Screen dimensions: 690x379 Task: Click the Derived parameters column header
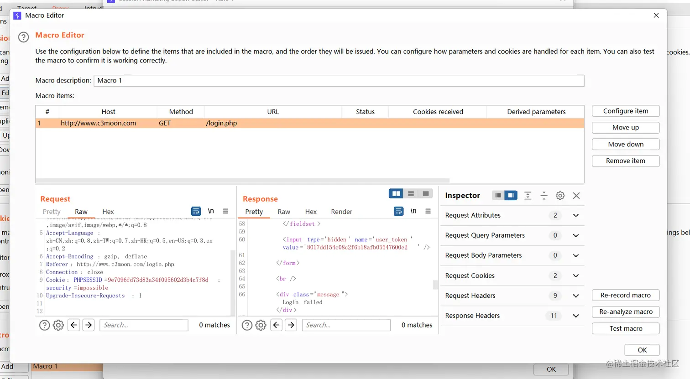pyautogui.click(x=536, y=112)
